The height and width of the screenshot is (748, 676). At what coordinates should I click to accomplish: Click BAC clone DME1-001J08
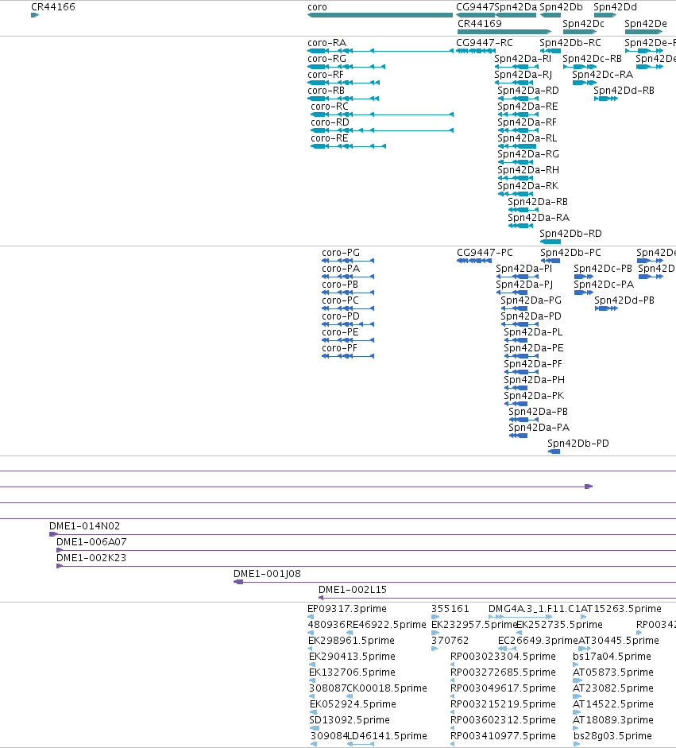[x=268, y=574]
